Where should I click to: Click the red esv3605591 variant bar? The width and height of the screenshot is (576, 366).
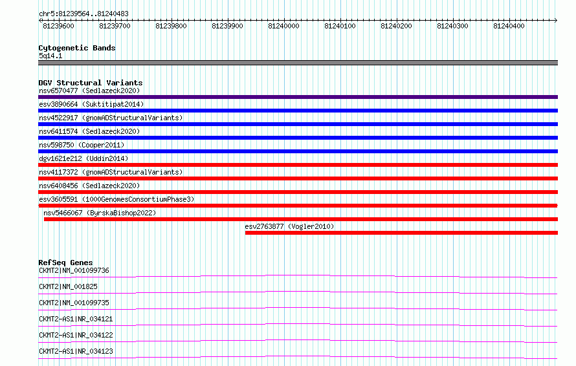pos(298,206)
